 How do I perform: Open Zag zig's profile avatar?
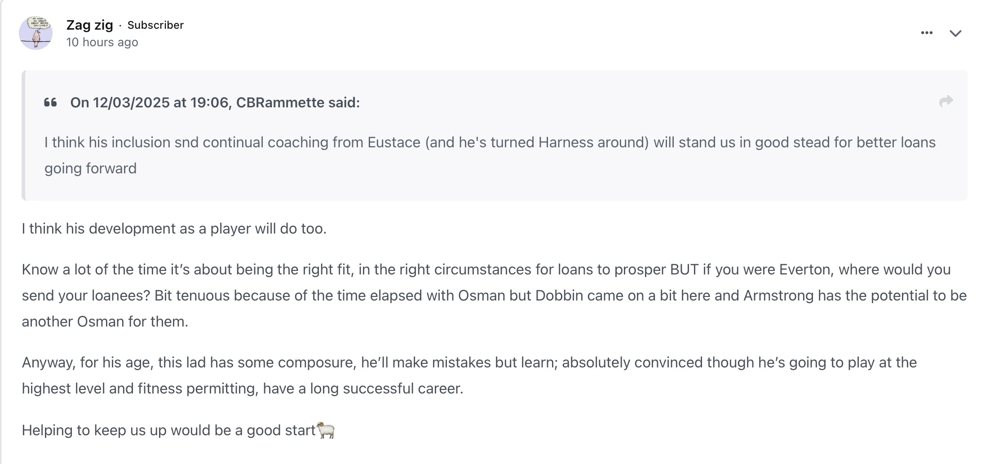(35, 33)
